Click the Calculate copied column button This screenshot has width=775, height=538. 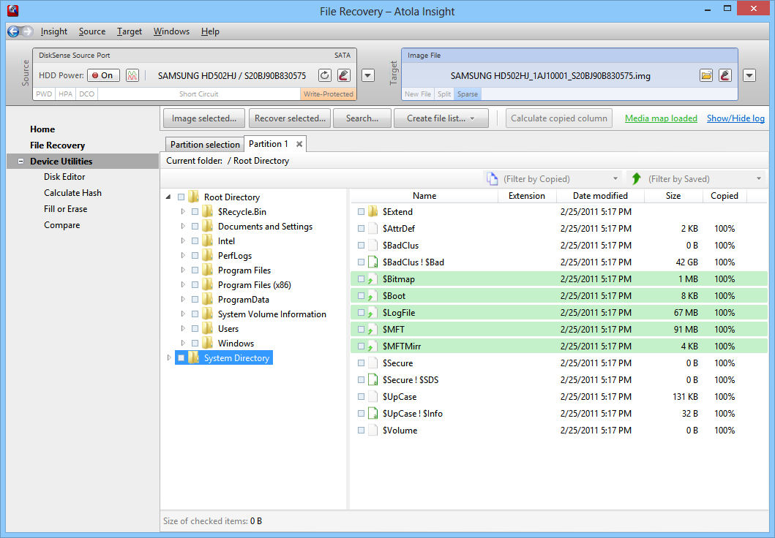click(x=559, y=118)
